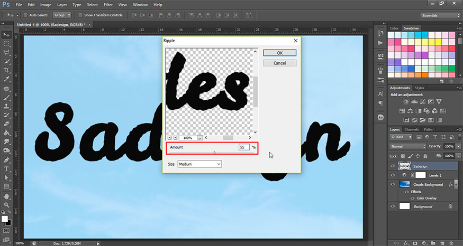
Task: Select the Move tool in the toolbar
Action: coord(7,34)
